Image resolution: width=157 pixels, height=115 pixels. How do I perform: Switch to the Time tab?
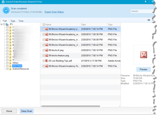click(21, 21)
